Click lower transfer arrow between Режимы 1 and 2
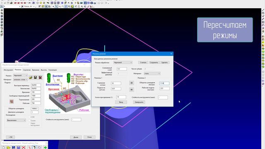Screen dimensions: 265x149 (x=132, y=89)
